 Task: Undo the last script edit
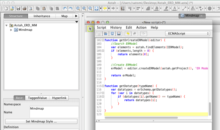[x=128, y=34]
